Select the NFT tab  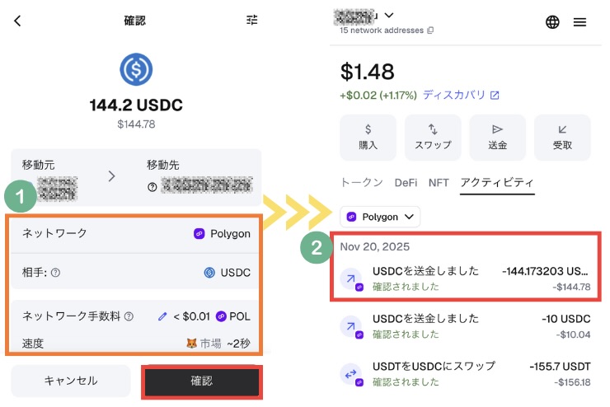click(x=439, y=182)
